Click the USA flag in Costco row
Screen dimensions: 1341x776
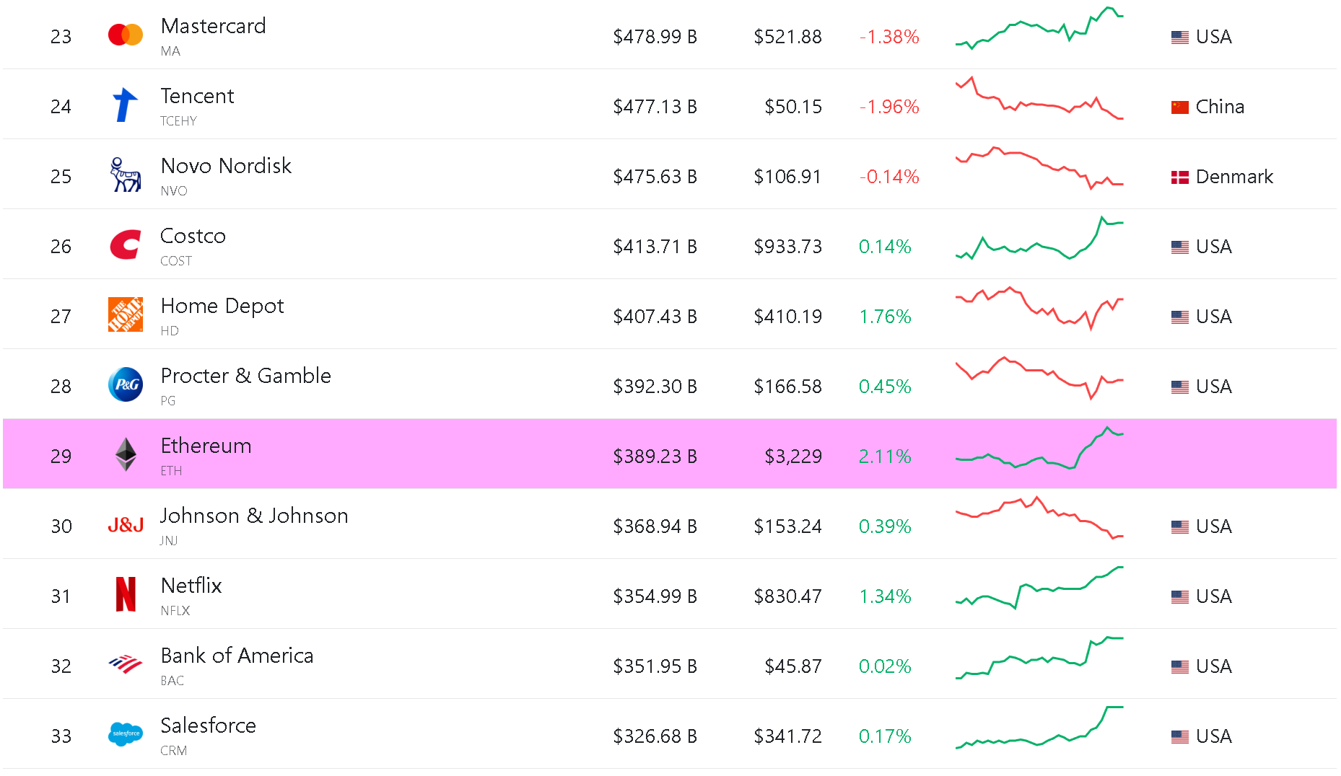tap(1180, 247)
